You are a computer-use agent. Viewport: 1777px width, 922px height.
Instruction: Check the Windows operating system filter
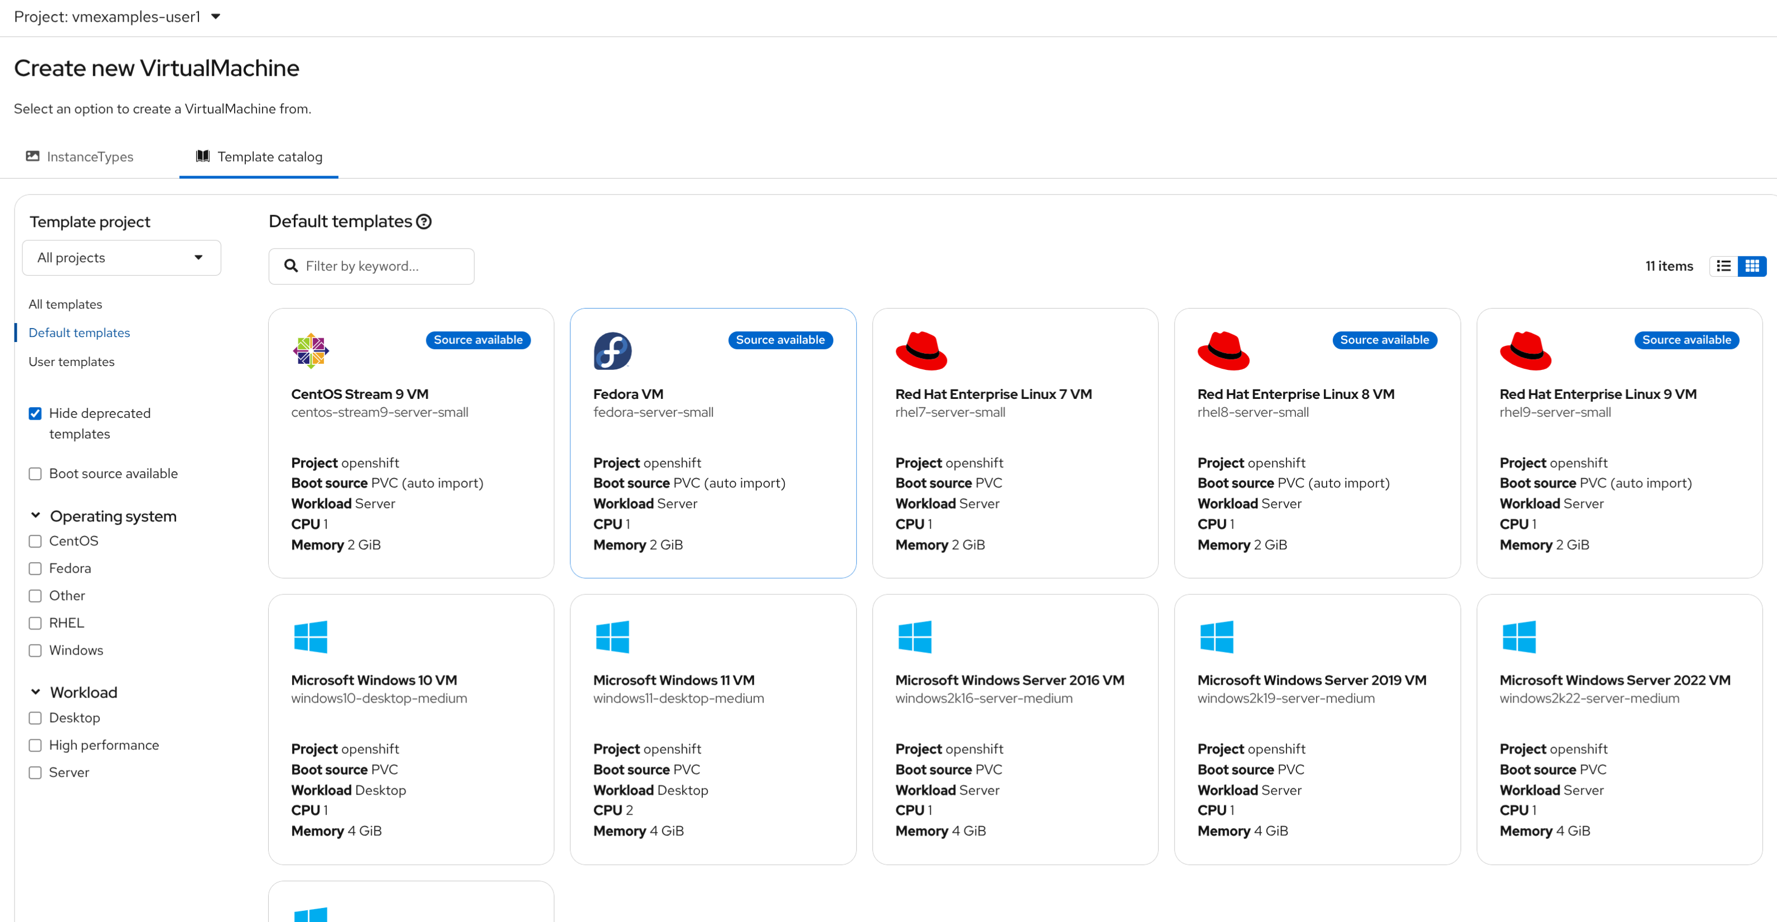35,650
